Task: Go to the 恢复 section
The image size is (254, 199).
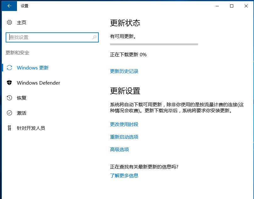Action: tap(22, 98)
